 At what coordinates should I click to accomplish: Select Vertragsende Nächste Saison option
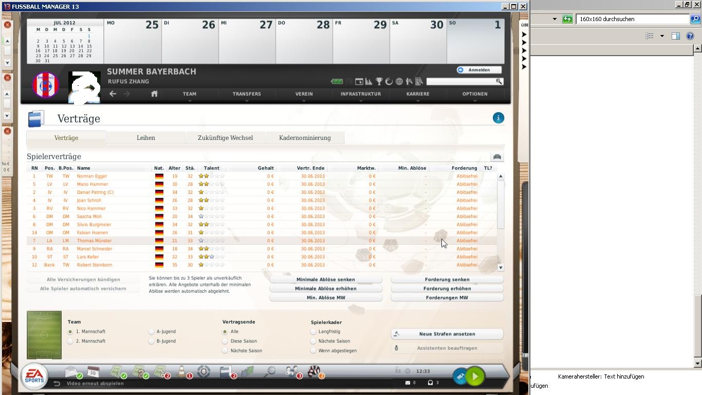tap(225, 351)
